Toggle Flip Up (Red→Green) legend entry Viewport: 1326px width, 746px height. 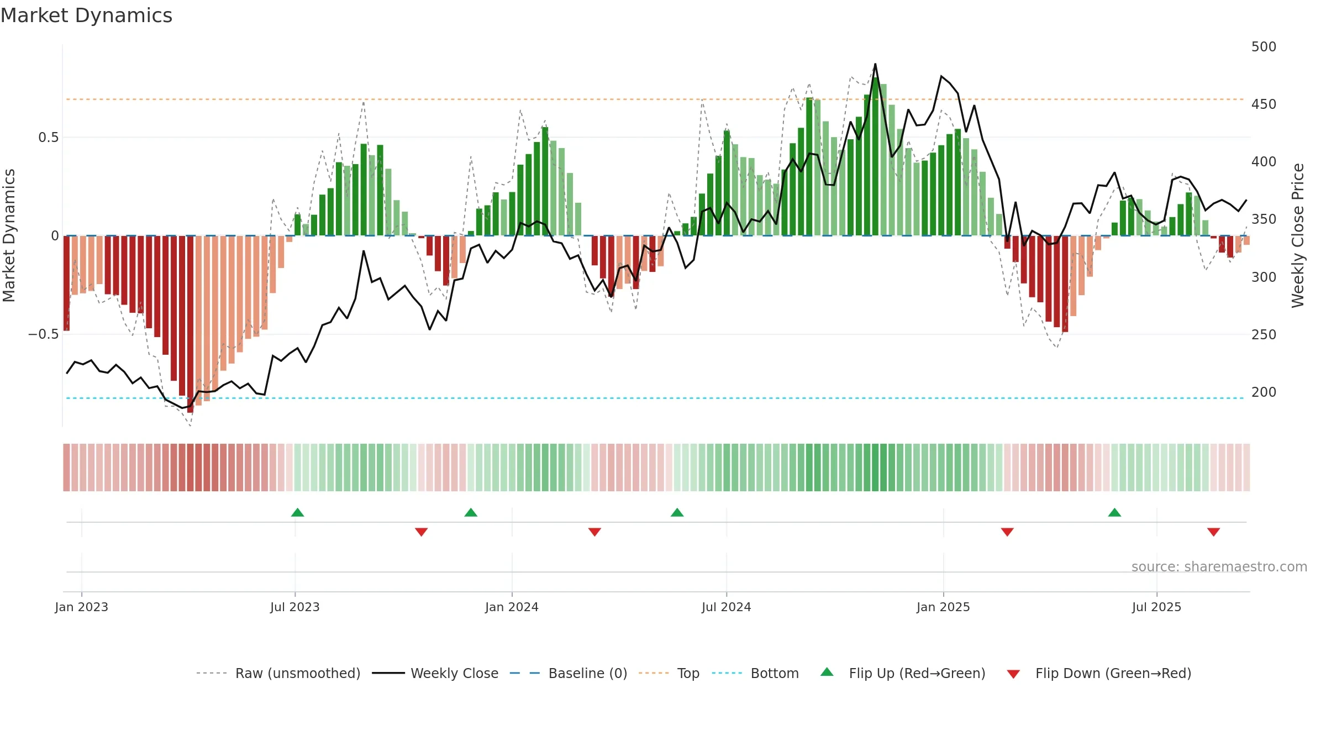[x=903, y=673]
